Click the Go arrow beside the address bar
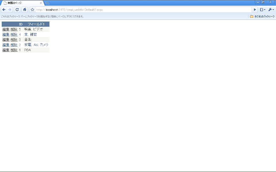The width and height of the screenshot is (276, 172). pos(255,10)
